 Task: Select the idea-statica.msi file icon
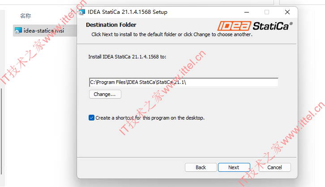[18, 31]
